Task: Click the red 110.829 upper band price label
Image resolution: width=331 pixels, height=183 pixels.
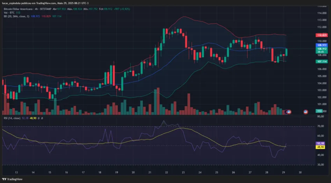Action: coord(322,35)
